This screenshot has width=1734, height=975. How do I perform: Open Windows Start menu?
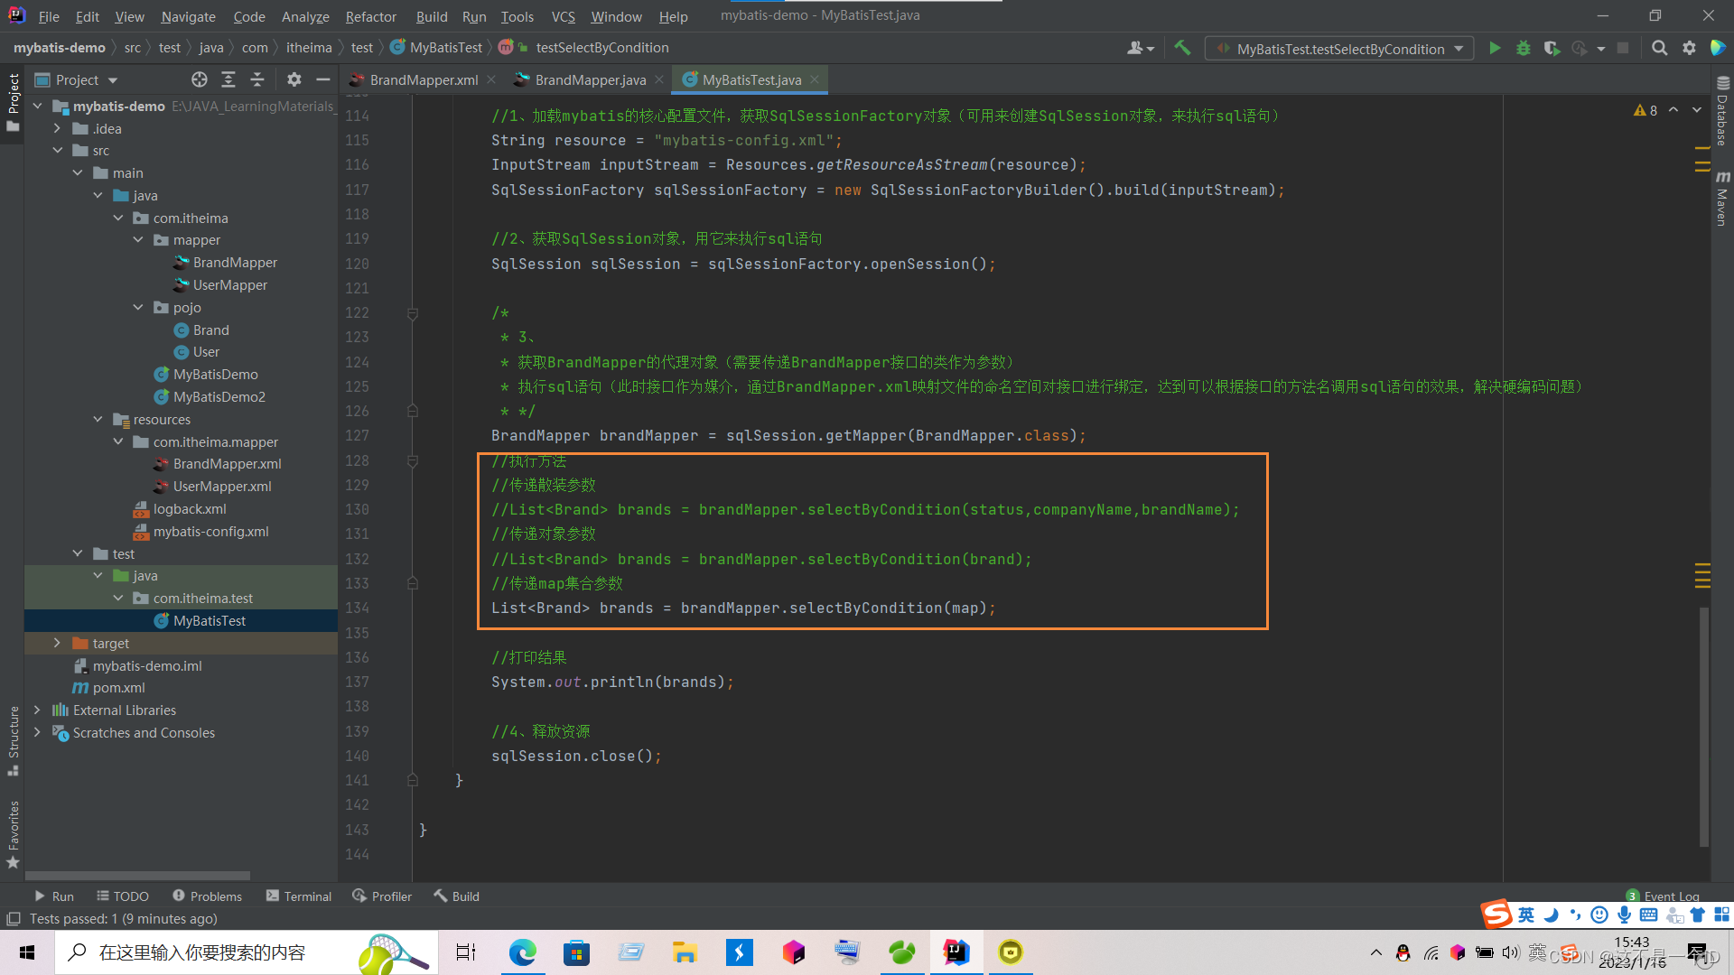(27, 952)
